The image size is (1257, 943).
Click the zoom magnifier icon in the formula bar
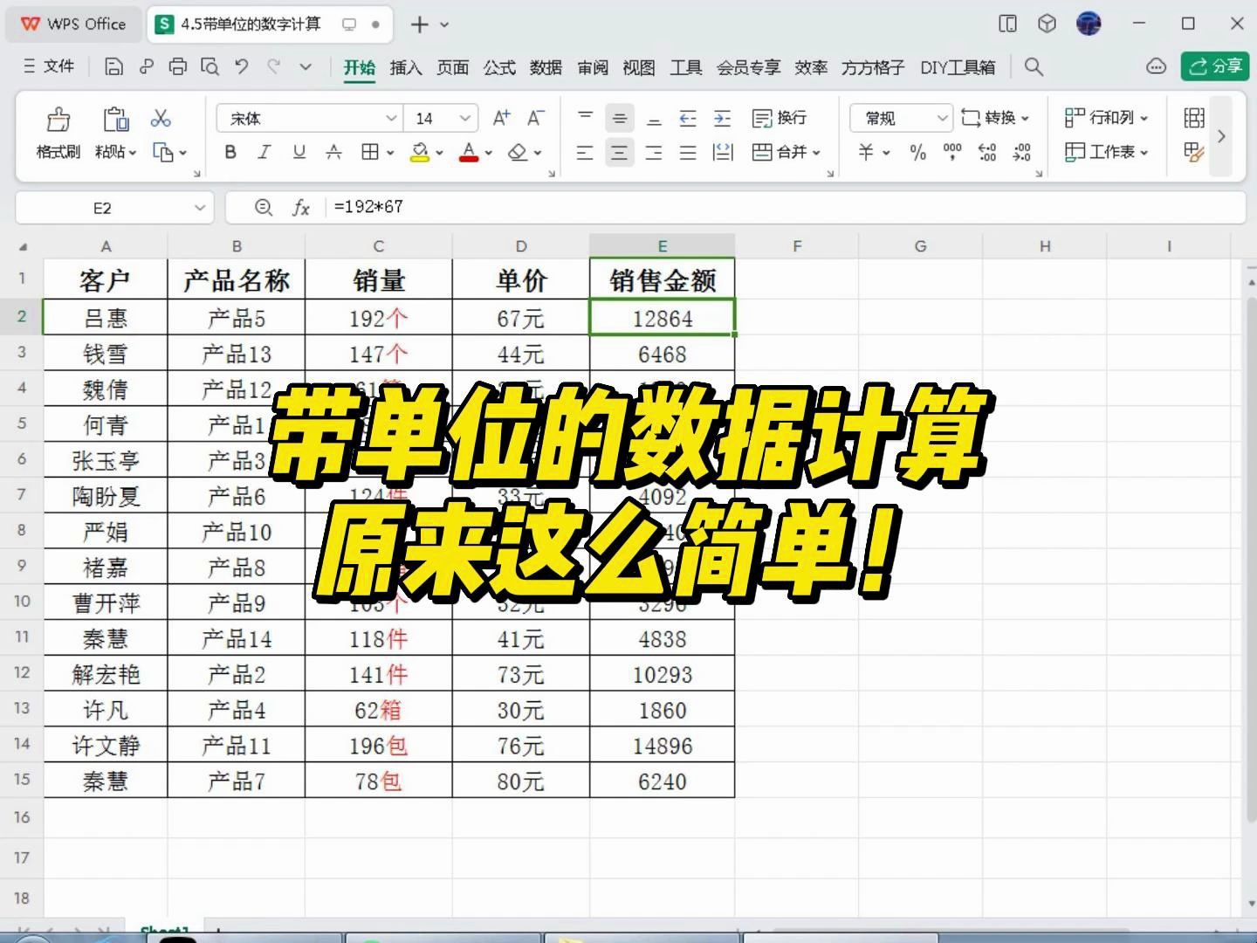click(263, 207)
